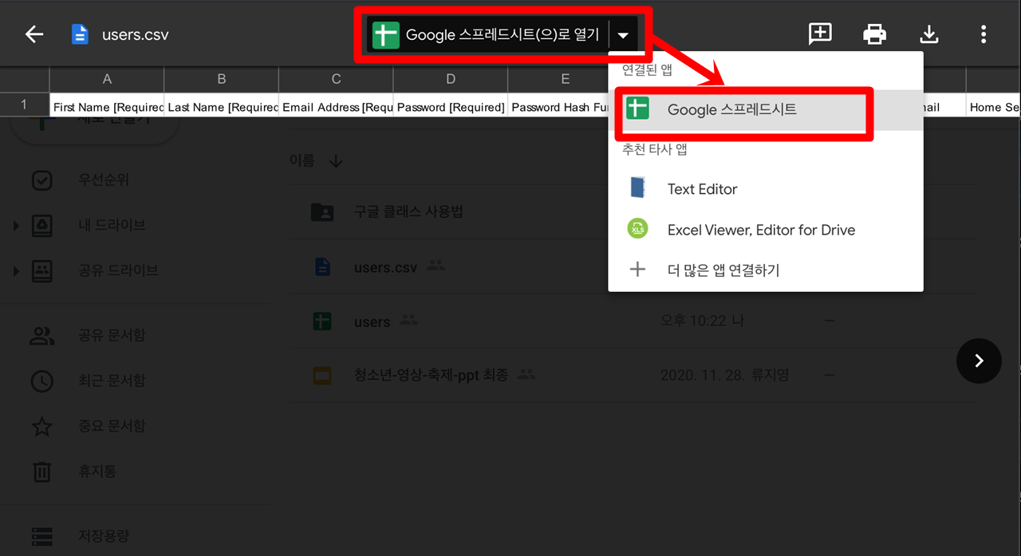Open 중요 문서함 in the sidebar

pos(112,427)
